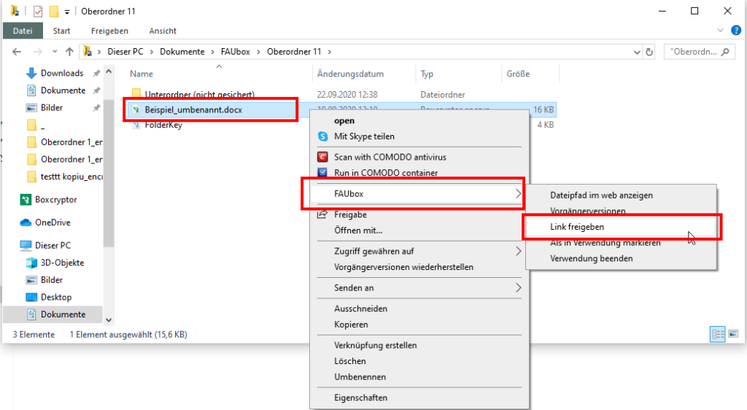Click the Boxcryptor icon in navigation pane
Image resolution: width=747 pixels, height=410 pixels.
(26, 199)
